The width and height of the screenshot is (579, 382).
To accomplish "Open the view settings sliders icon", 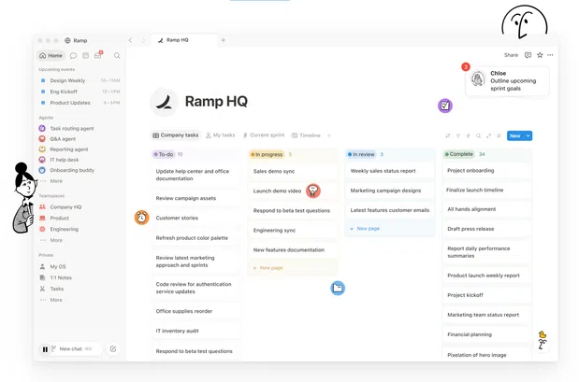I will click(499, 135).
